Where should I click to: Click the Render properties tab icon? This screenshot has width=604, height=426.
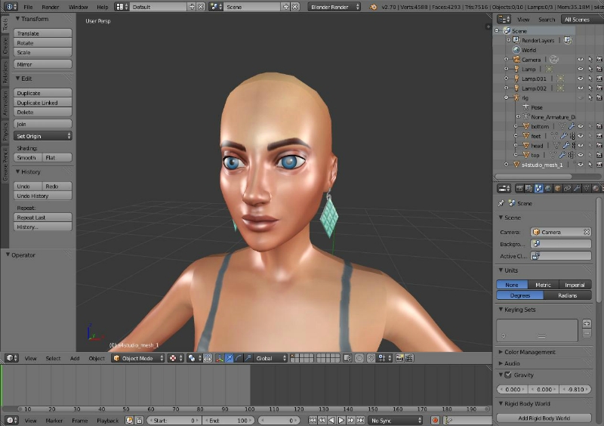(519, 188)
